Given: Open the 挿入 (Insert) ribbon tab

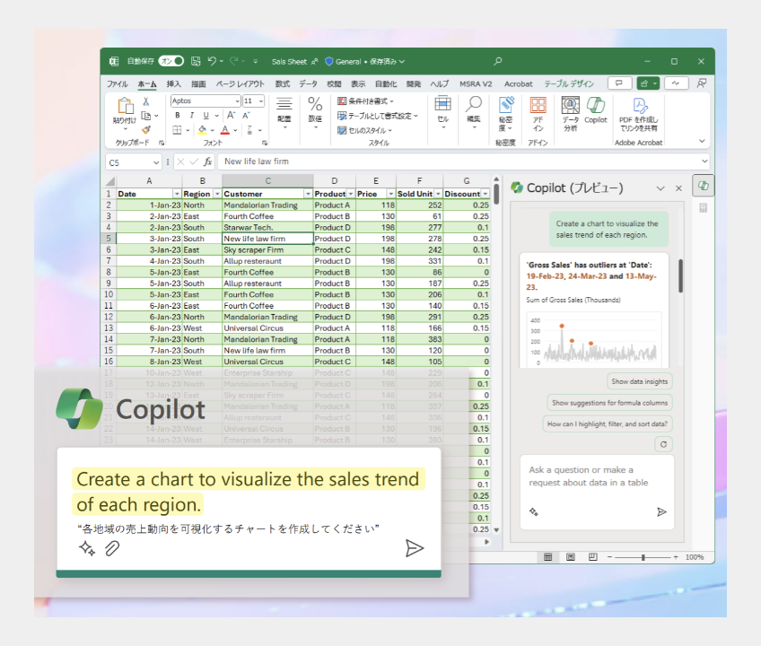Looking at the screenshot, I should [x=173, y=83].
